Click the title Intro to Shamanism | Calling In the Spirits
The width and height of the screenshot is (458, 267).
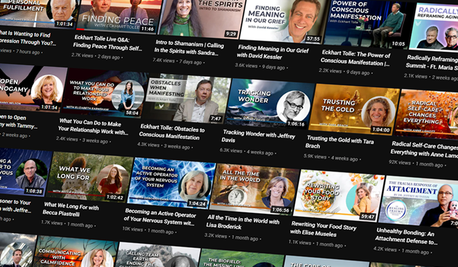189,48
